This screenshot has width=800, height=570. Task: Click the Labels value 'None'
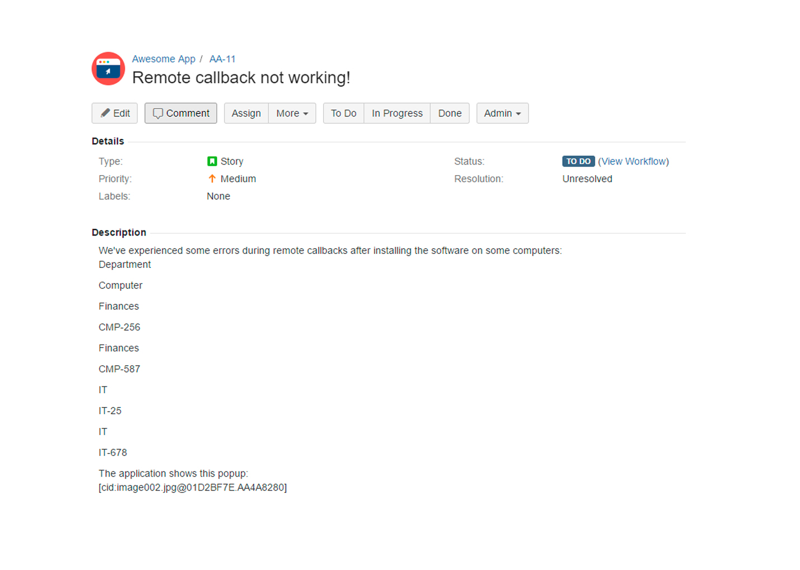[x=218, y=196]
